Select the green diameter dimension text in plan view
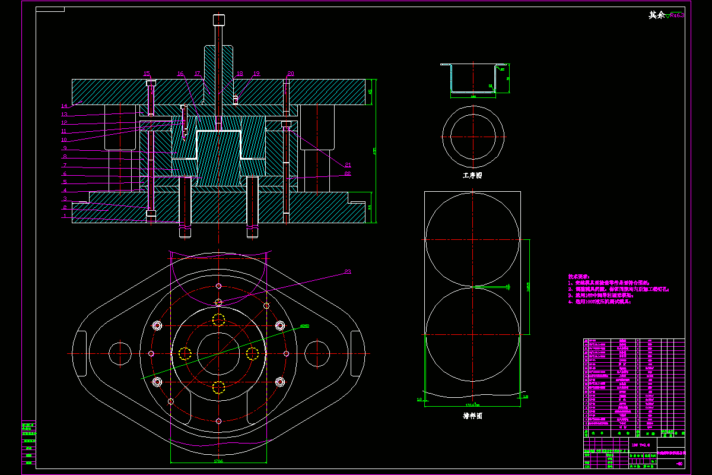This screenshot has height=475, width=712. (305, 326)
